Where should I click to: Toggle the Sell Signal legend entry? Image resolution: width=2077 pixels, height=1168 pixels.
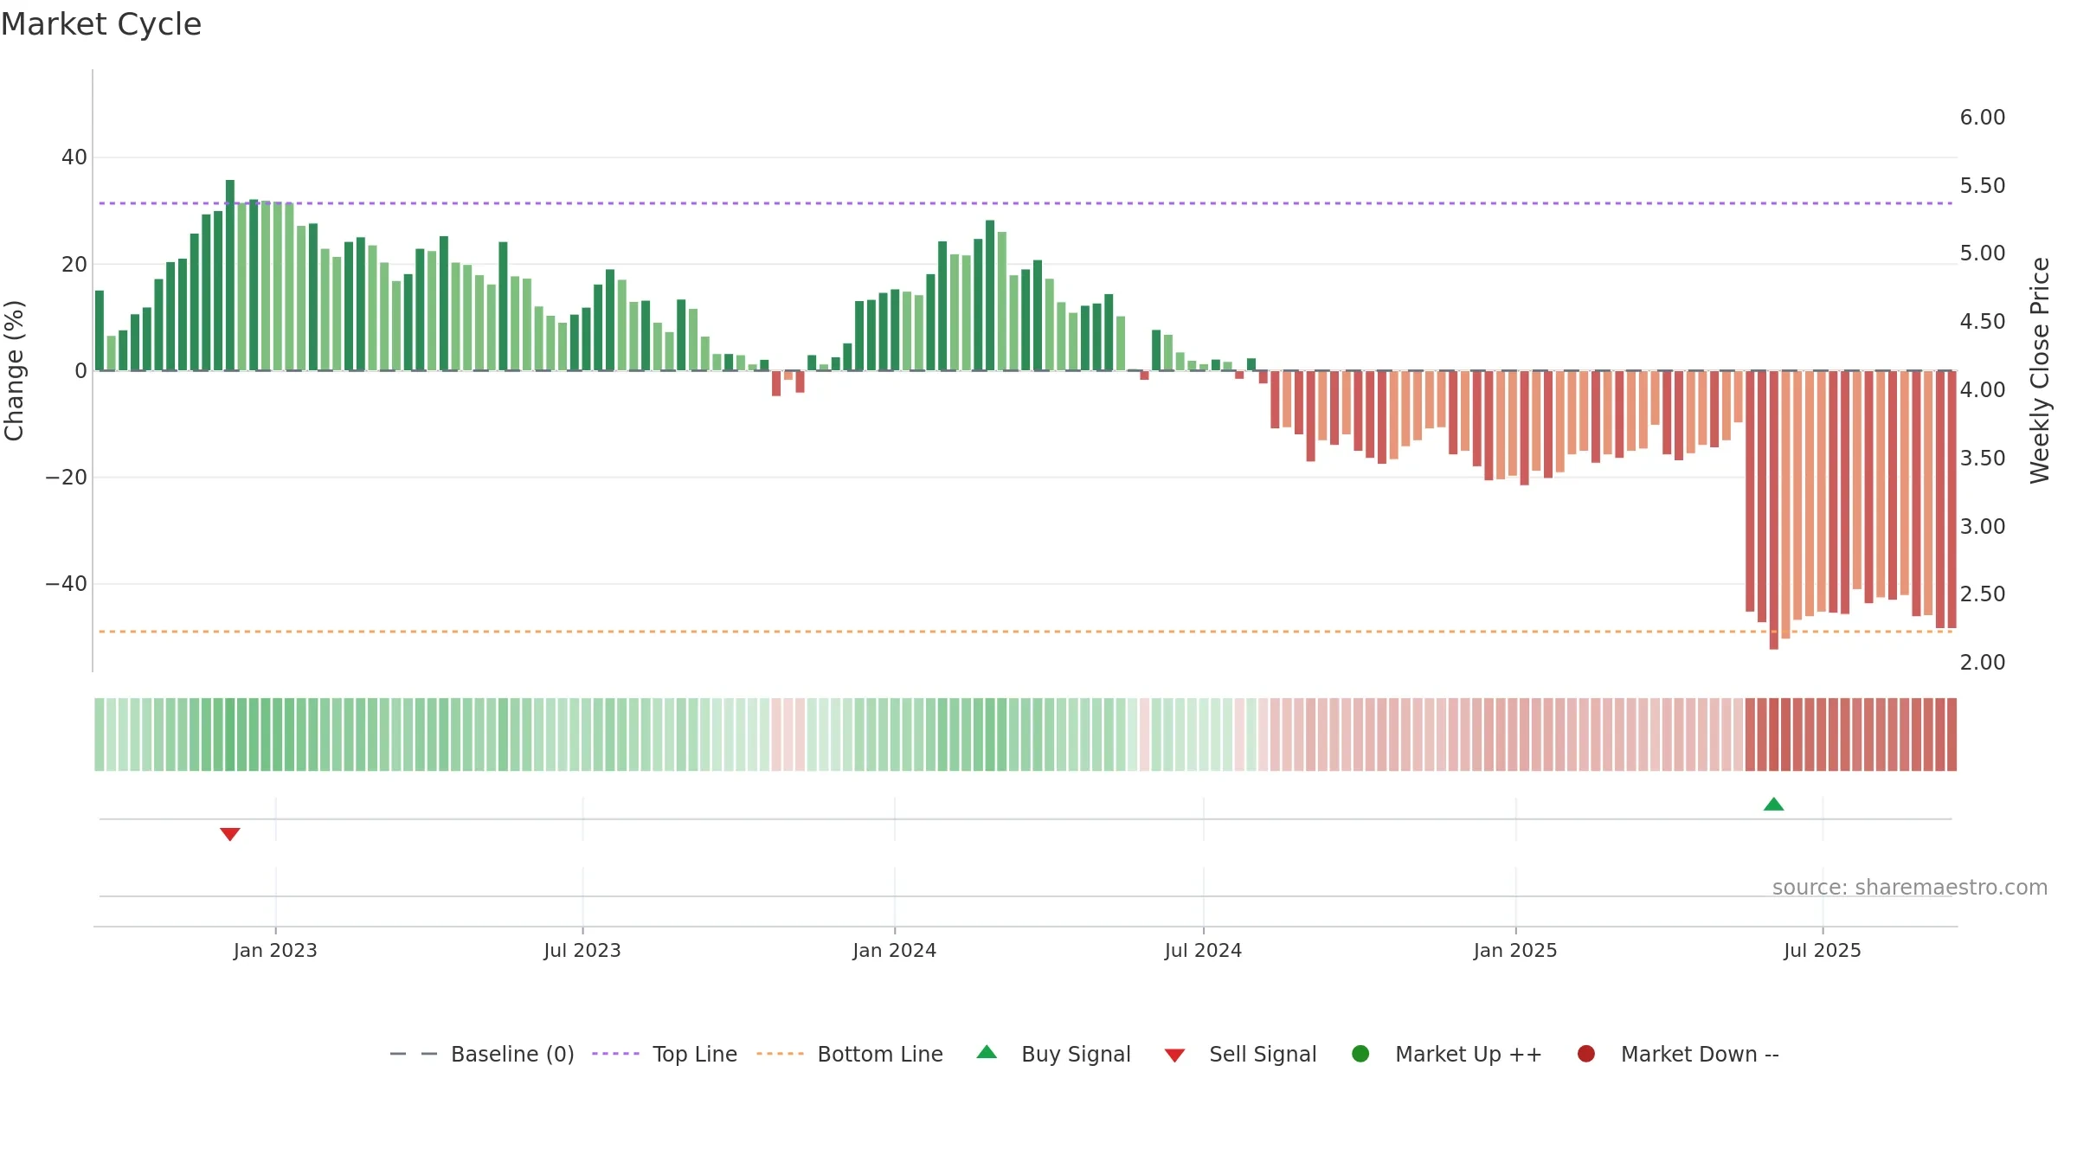point(1241,1054)
